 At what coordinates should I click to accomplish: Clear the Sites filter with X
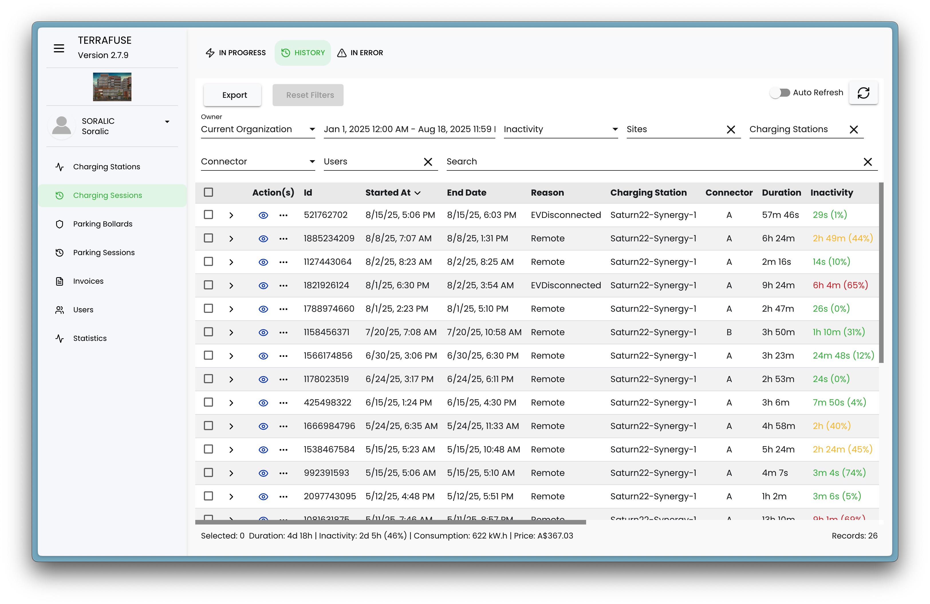(x=731, y=130)
